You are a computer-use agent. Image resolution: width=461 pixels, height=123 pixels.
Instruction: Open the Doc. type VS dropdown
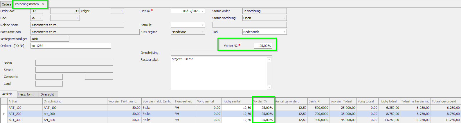pyautogui.click(x=41, y=18)
